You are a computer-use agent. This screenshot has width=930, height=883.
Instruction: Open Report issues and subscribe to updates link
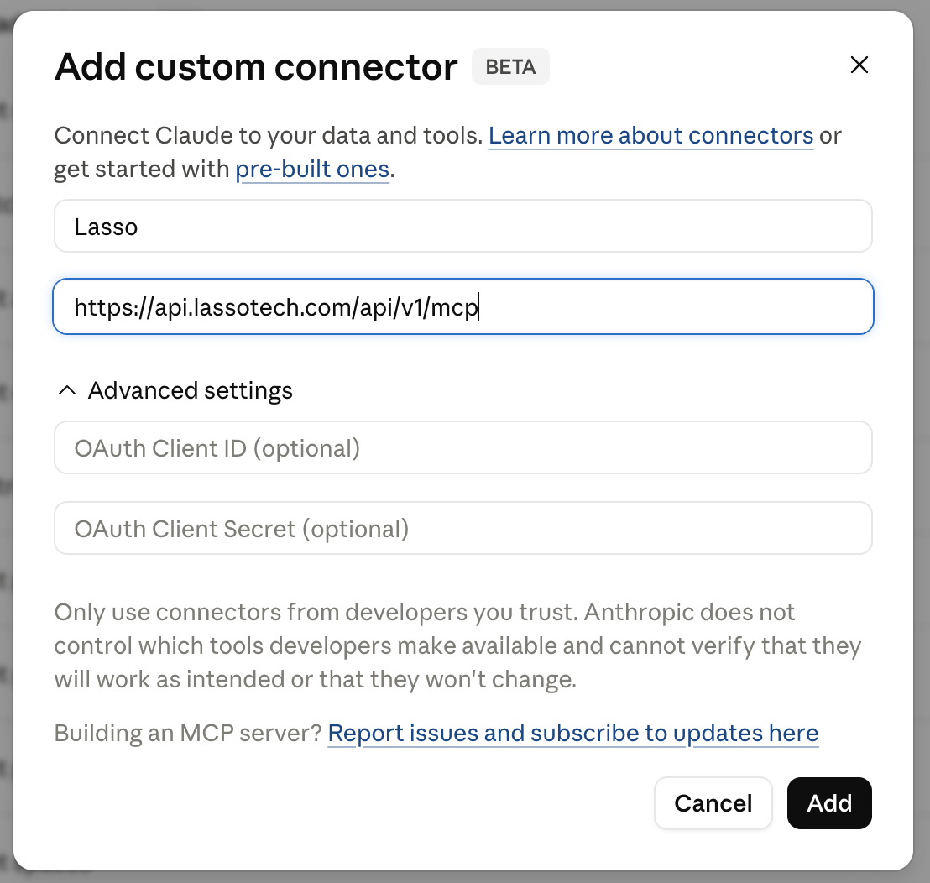(573, 734)
